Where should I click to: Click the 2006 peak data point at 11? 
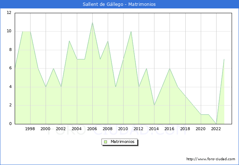pyautogui.click(x=92, y=22)
